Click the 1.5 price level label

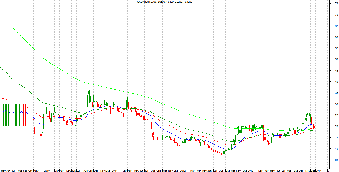(336, 138)
